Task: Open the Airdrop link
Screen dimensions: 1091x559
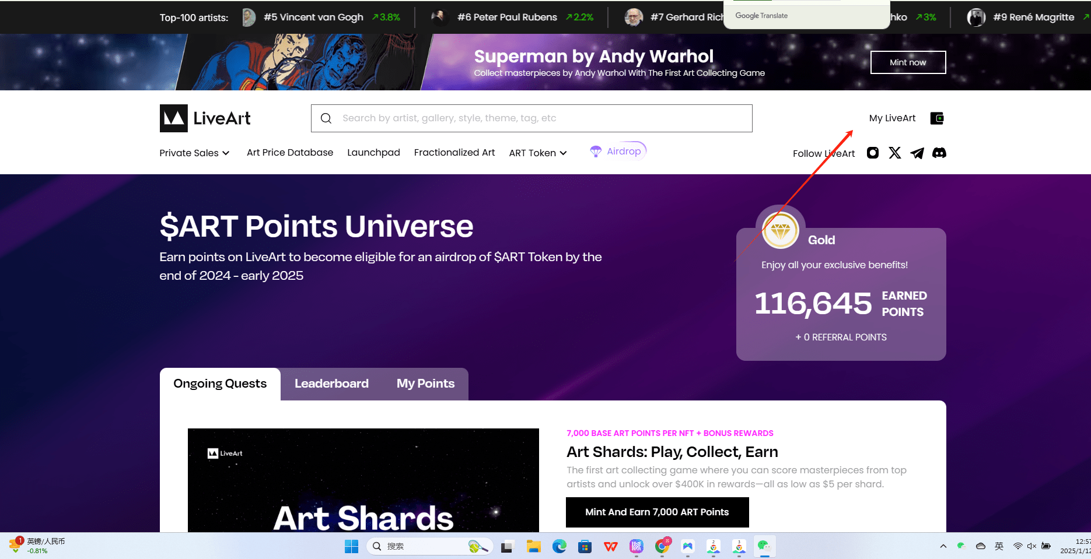Action: (x=624, y=152)
